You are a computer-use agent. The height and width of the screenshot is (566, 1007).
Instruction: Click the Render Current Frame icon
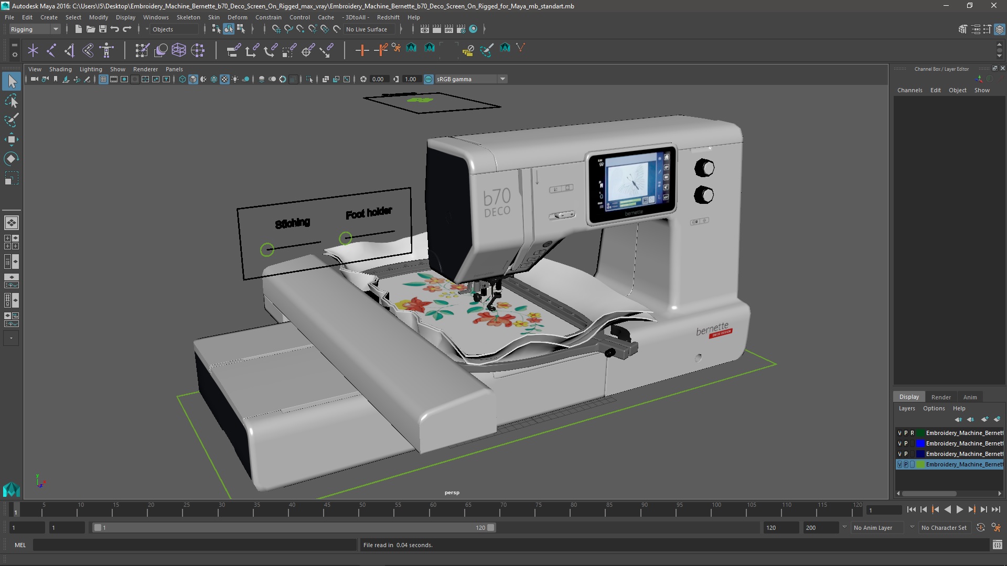coord(437,29)
